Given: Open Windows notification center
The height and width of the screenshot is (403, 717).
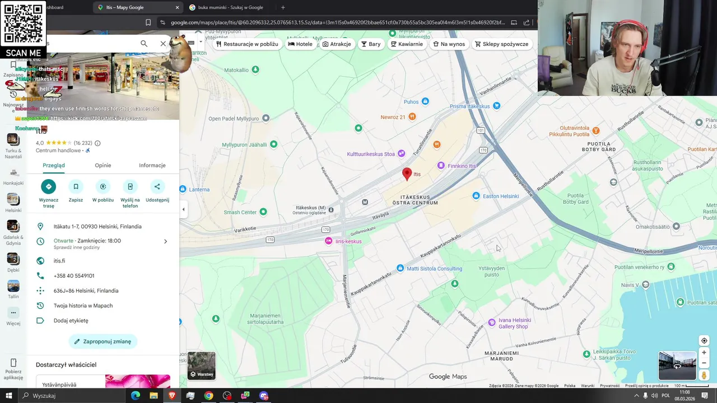Looking at the screenshot, I should (705, 396).
